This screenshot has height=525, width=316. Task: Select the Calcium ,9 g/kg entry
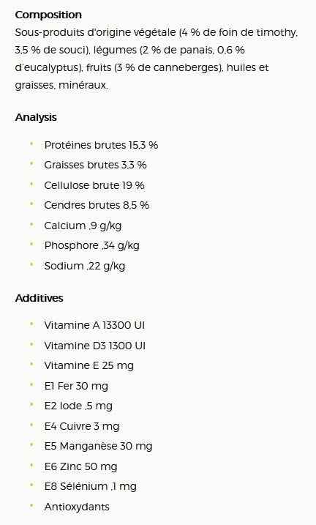83,226
